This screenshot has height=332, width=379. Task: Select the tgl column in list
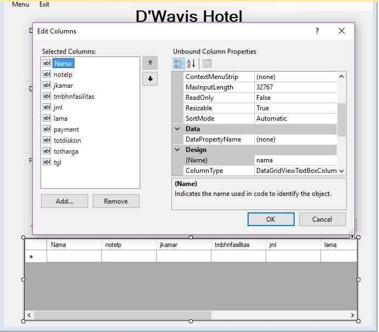coord(58,162)
